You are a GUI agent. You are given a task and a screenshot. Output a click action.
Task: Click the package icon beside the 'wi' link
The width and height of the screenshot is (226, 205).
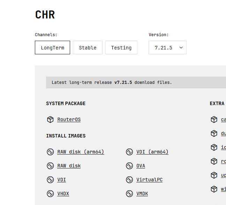[214, 189]
